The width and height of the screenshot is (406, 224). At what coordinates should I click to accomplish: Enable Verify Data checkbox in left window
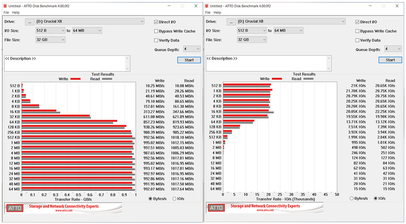(x=156, y=40)
